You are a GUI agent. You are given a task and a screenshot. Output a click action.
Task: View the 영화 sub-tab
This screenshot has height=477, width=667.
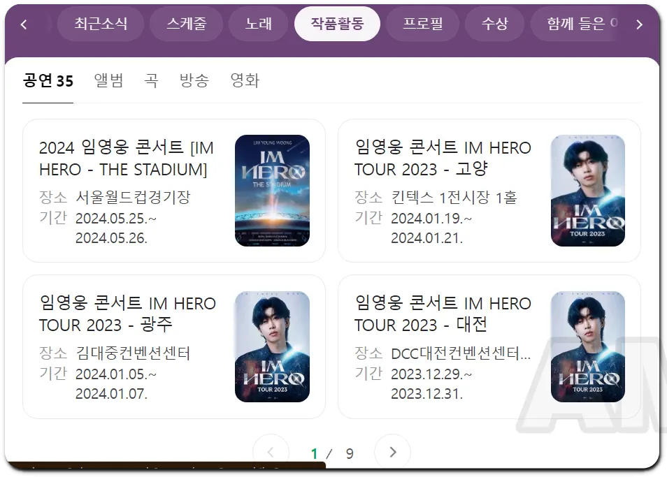pyautogui.click(x=245, y=80)
